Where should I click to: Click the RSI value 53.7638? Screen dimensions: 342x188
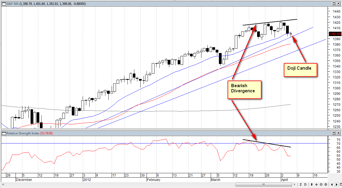click(x=47, y=133)
